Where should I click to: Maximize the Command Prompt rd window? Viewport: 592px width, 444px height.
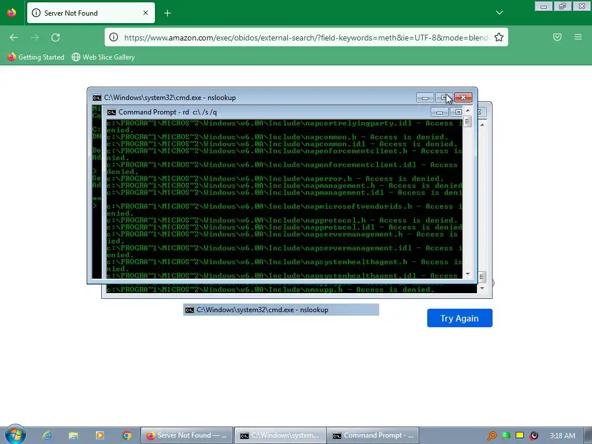(x=458, y=112)
